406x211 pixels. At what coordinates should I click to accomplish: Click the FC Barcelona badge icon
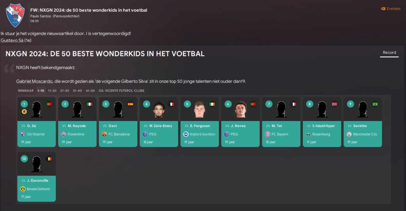click(x=104, y=134)
